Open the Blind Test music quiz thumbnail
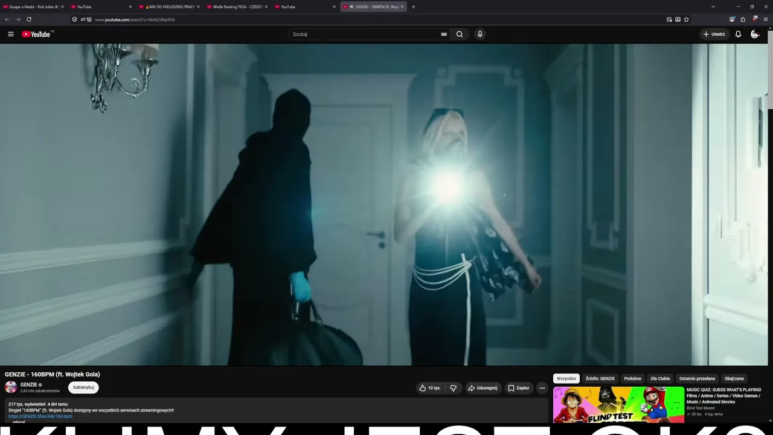Image resolution: width=773 pixels, height=435 pixels. (618, 405)
